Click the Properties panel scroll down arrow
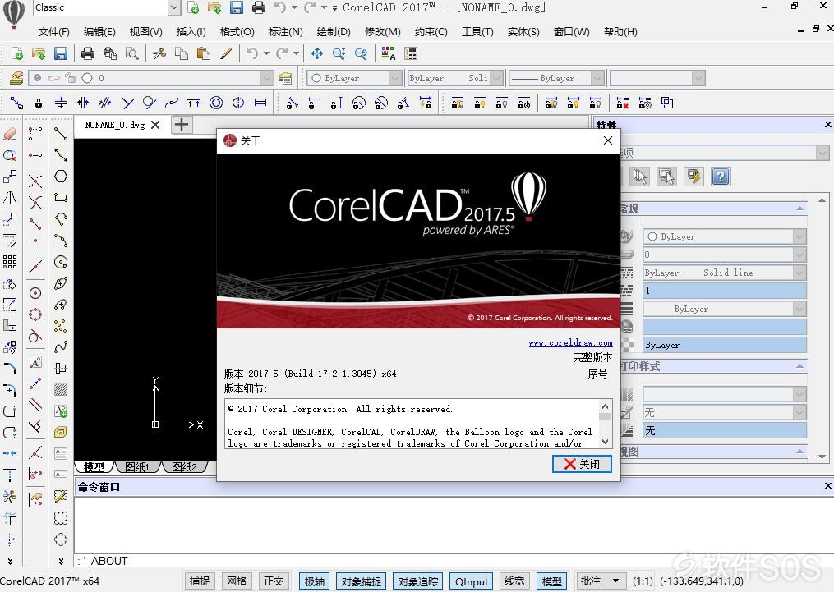The height and width of the screenshot is (592, 834). [x=822, y=457]
